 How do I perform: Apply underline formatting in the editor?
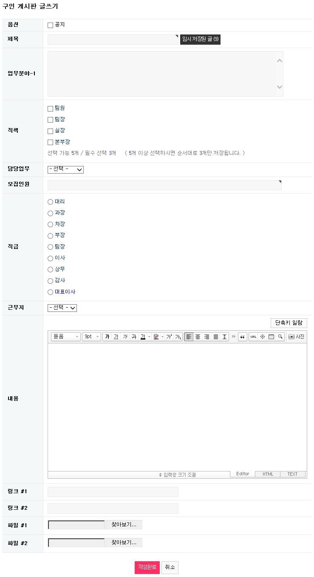[116, 337]
